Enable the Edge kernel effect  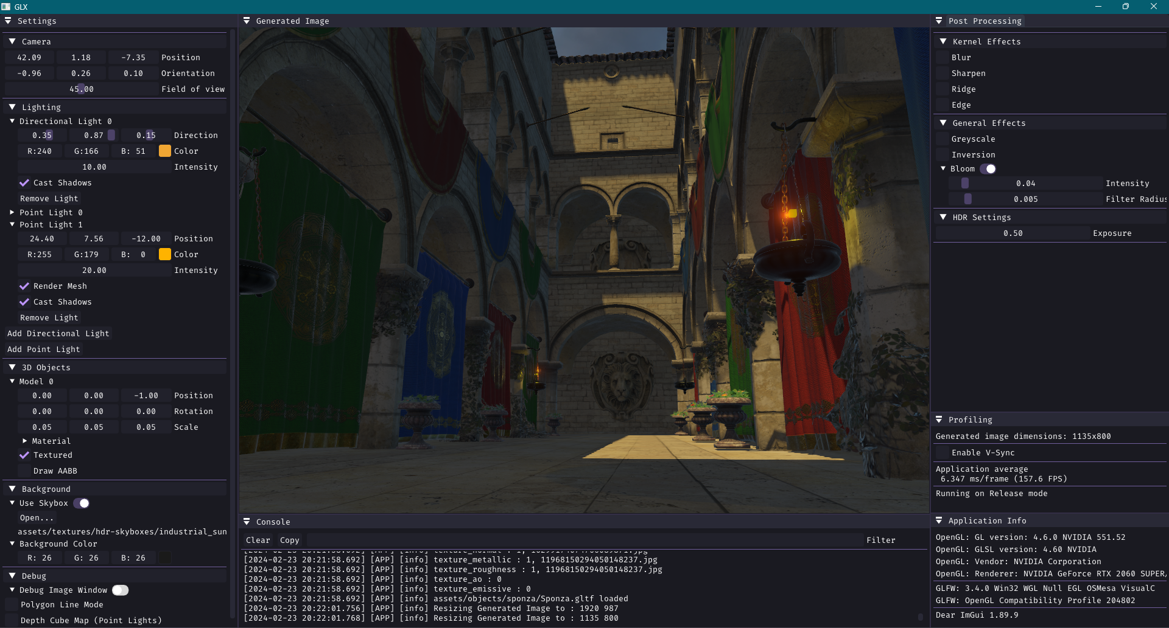(943, 105)
